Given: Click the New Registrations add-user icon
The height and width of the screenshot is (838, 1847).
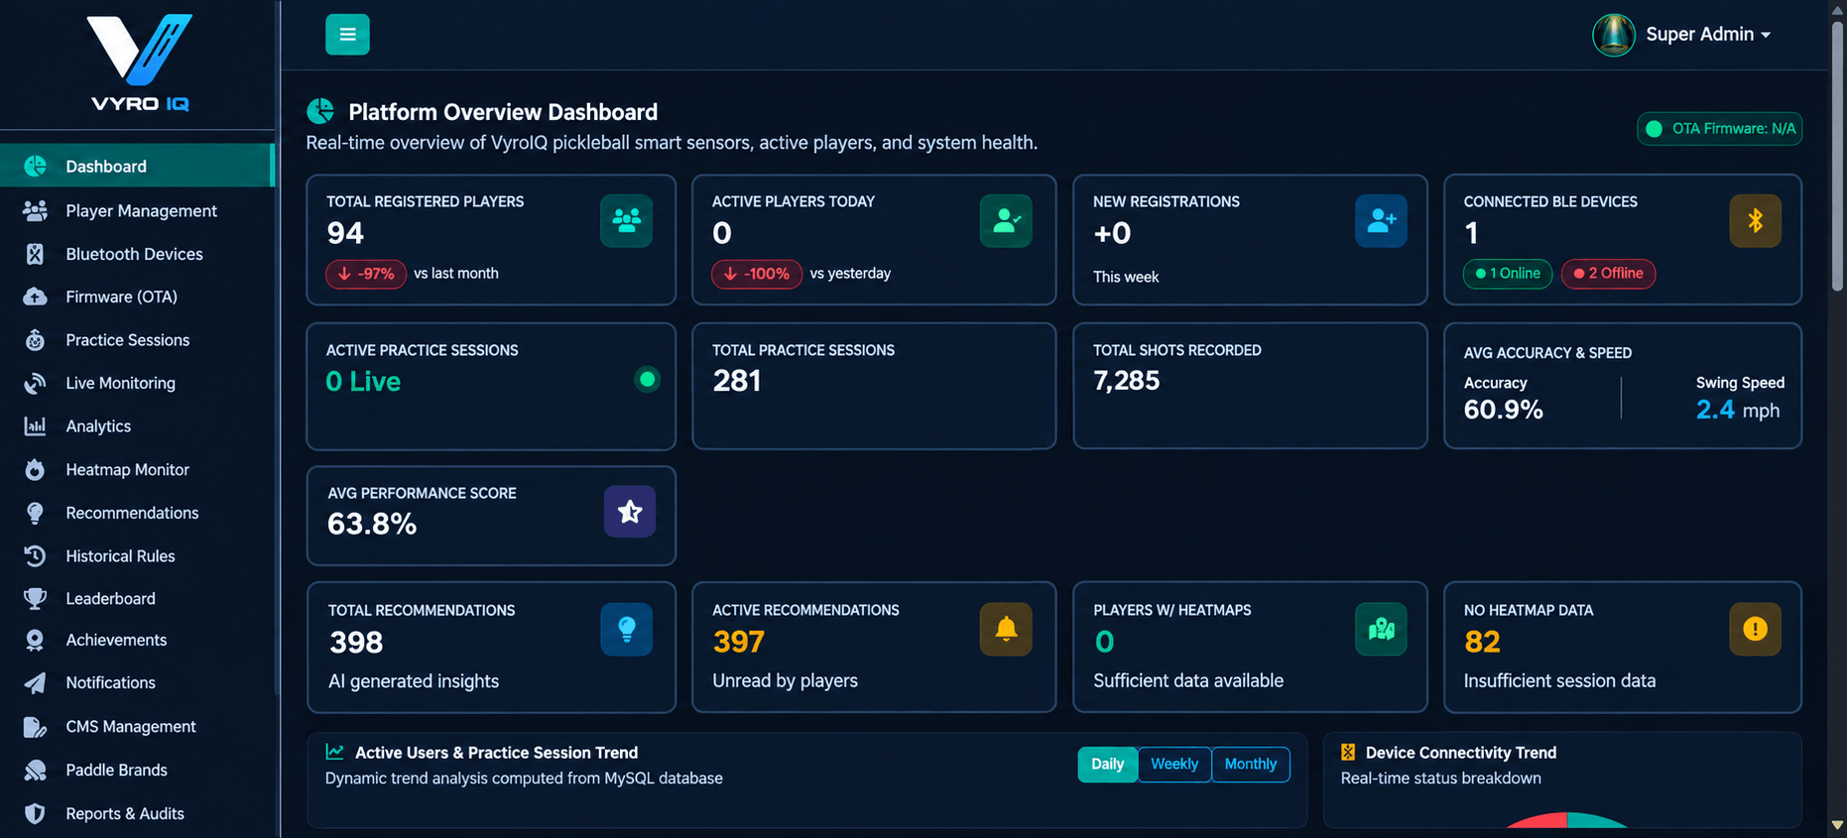Looking at the screenshot, I should point(1381,221).
